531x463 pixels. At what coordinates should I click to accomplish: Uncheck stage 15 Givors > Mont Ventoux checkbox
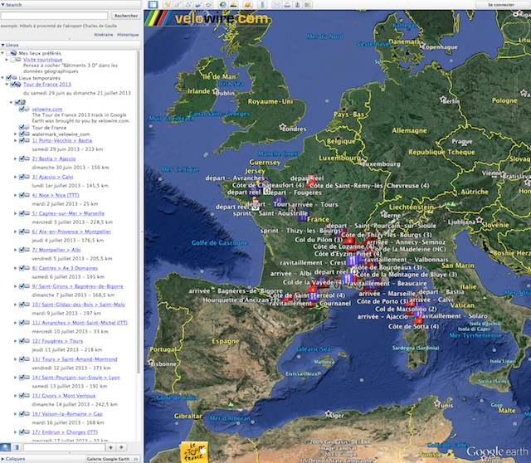tap(22, 396)
